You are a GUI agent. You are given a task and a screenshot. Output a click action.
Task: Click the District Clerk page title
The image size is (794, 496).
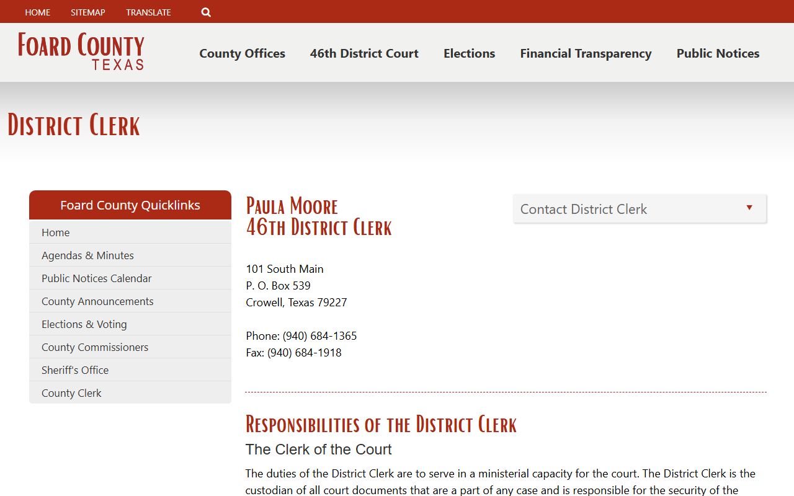coord(74,125)
